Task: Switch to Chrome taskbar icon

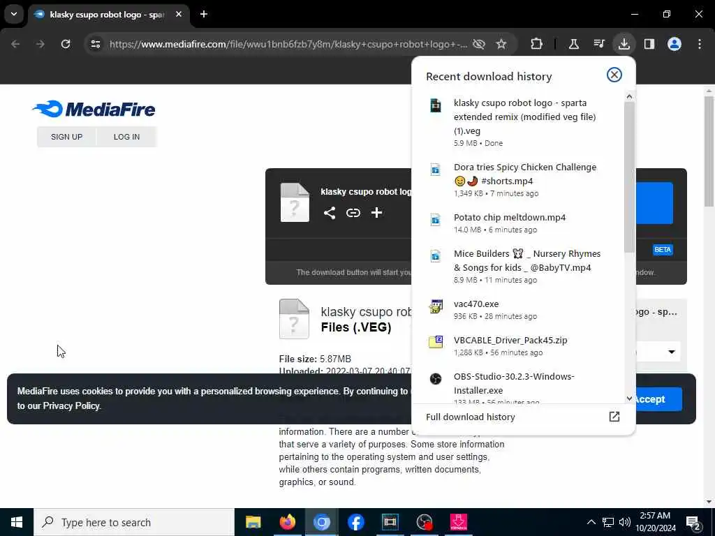Action: tap(321, 522)
